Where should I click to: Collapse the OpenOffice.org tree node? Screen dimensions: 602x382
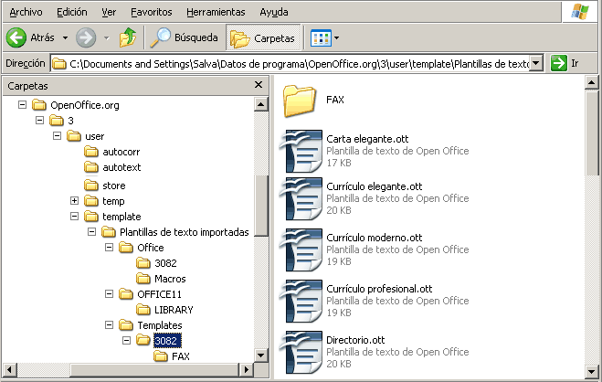click(x=22, y=104)
